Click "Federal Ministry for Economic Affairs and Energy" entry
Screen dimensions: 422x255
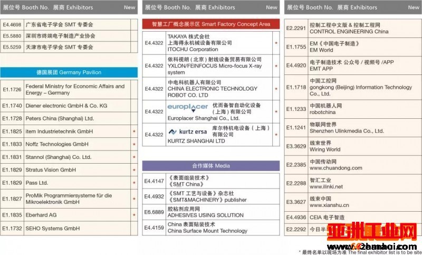tap(75, 89)
